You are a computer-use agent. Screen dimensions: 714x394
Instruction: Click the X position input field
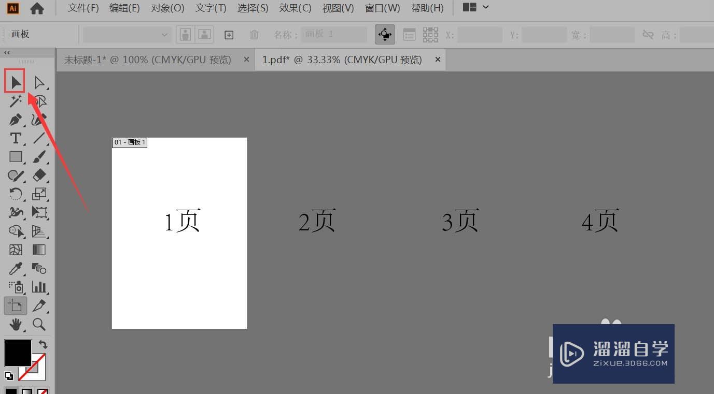coord(480,35)
